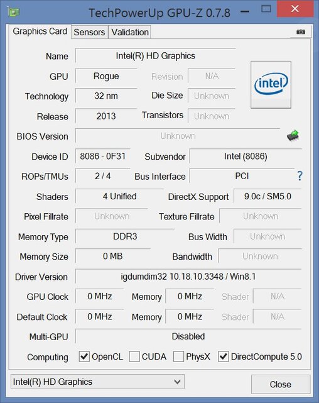
Task: Click the Device ID value 8086 - 0F31
Action: tap(102, 156)
